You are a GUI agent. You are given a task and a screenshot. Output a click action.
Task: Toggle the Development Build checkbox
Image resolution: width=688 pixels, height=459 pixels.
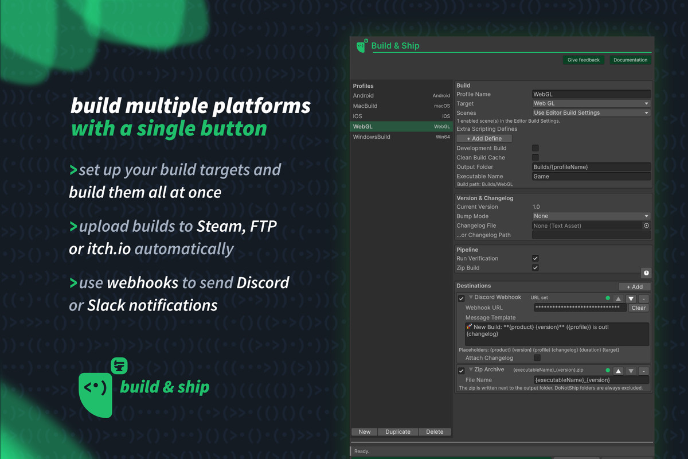click(x=535, y=148)
